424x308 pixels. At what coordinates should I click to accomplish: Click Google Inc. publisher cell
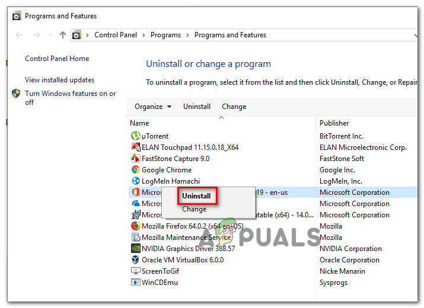click(x=337, y=169)
